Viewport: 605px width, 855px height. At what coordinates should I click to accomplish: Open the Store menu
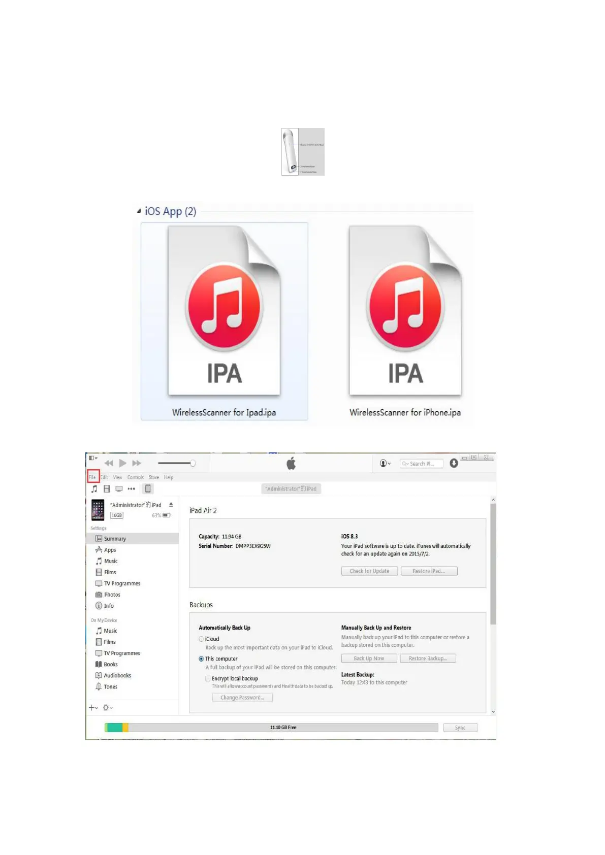(x=154, y=477)
